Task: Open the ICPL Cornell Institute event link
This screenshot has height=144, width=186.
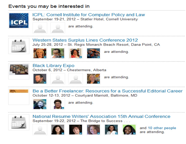Action: point(88,15)
